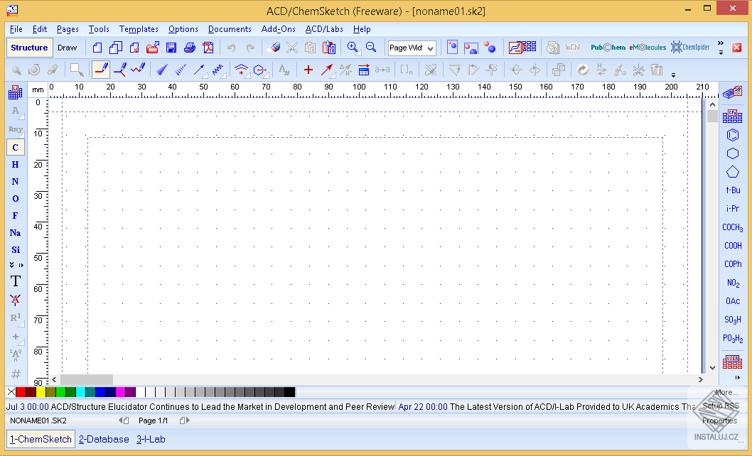
Task: Insert the t-Bu radical group
Action: click(x=732, y=190)
